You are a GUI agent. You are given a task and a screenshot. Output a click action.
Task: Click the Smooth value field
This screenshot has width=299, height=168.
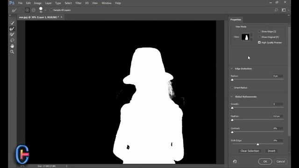(x=278, y=104)
